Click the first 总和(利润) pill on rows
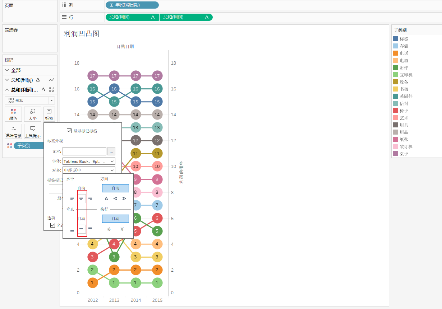The height and width of the screenshot is (309, 442). (x=132, y=17)
